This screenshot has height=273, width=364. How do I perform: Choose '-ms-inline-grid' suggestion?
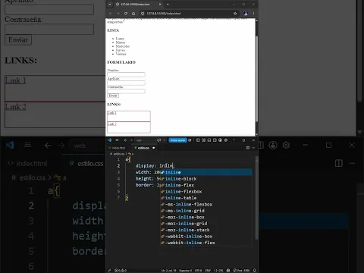click(x=206, y=211)
